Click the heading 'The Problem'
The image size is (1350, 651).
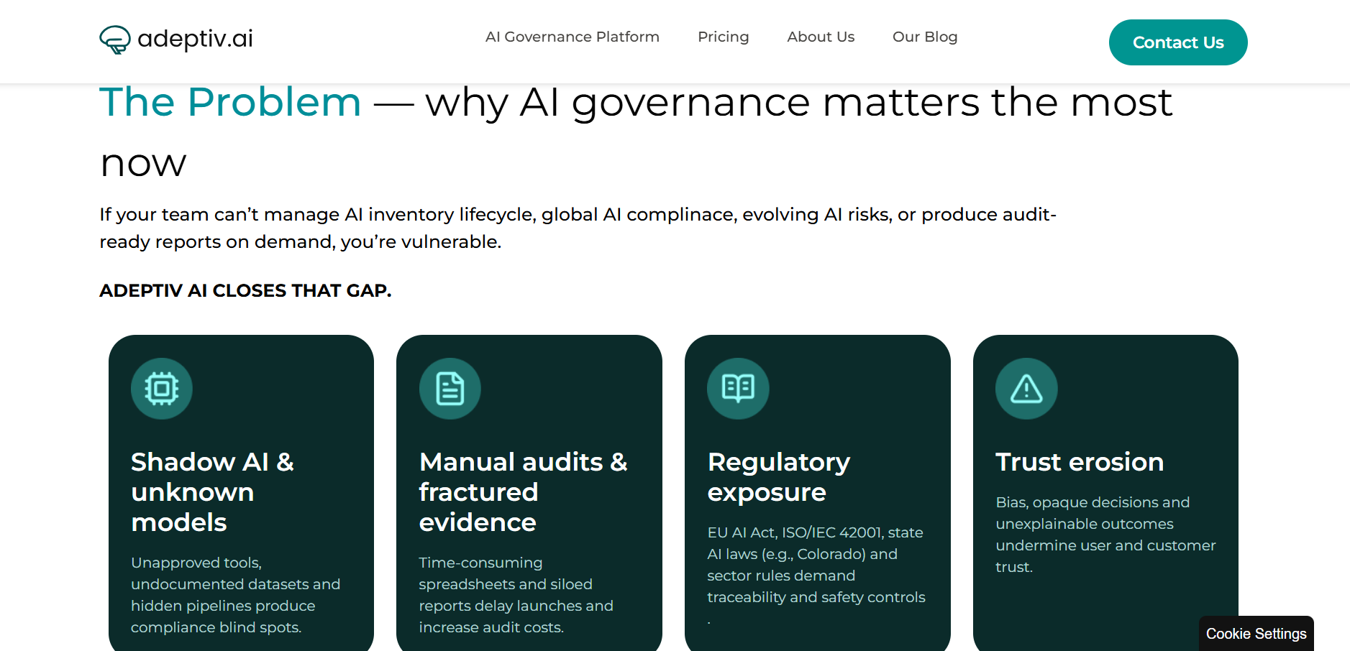click(x=230, y=102)
